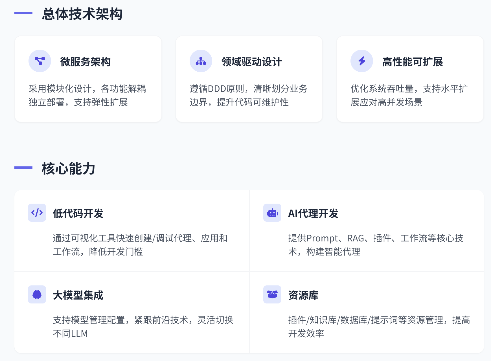Click the low-code development code brackets icon
491x361 pixels.
coord(37,213)
